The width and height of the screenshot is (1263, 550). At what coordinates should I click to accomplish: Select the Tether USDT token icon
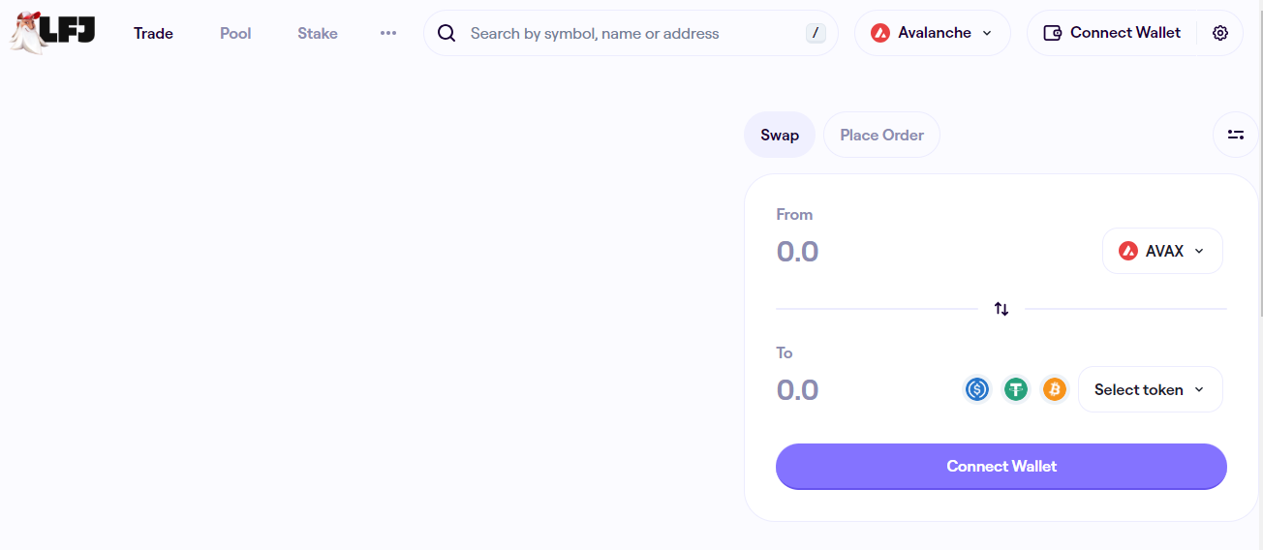pos(1016,389)
